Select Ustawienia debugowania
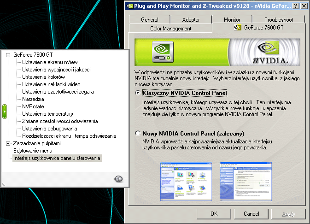 click(50, 129)
